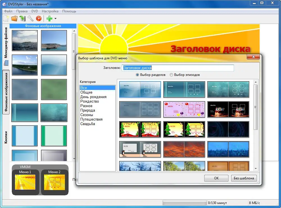Select the Выбор эпизодов radio button
Image resolution: width=281 pixels, height=208 pixels.
pos(171,75)
